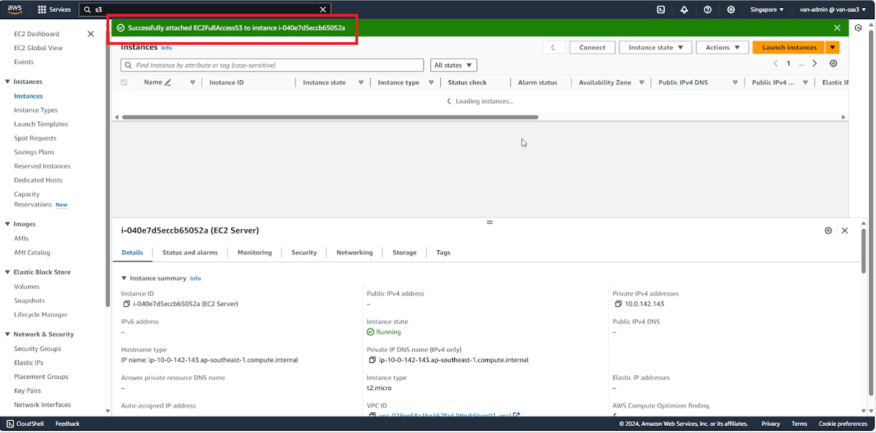
Task: Switch to the Networking tab
Action: pos(354,252)
